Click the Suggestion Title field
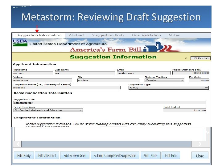This screenshot has height=167, width=222. click(110, 103)
